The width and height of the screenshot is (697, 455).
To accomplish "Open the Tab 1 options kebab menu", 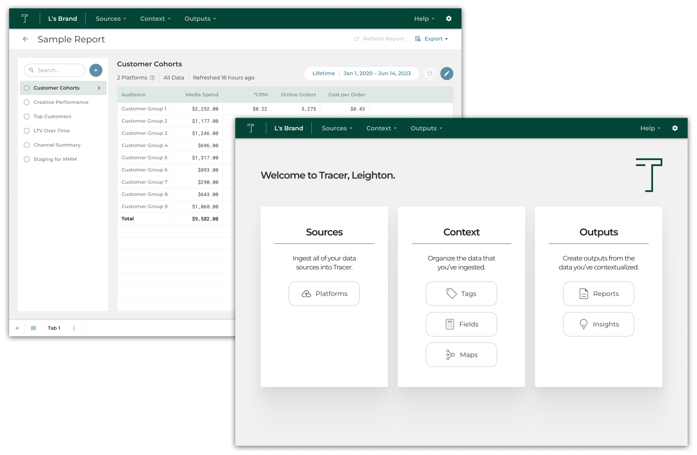I will [74, 328].
